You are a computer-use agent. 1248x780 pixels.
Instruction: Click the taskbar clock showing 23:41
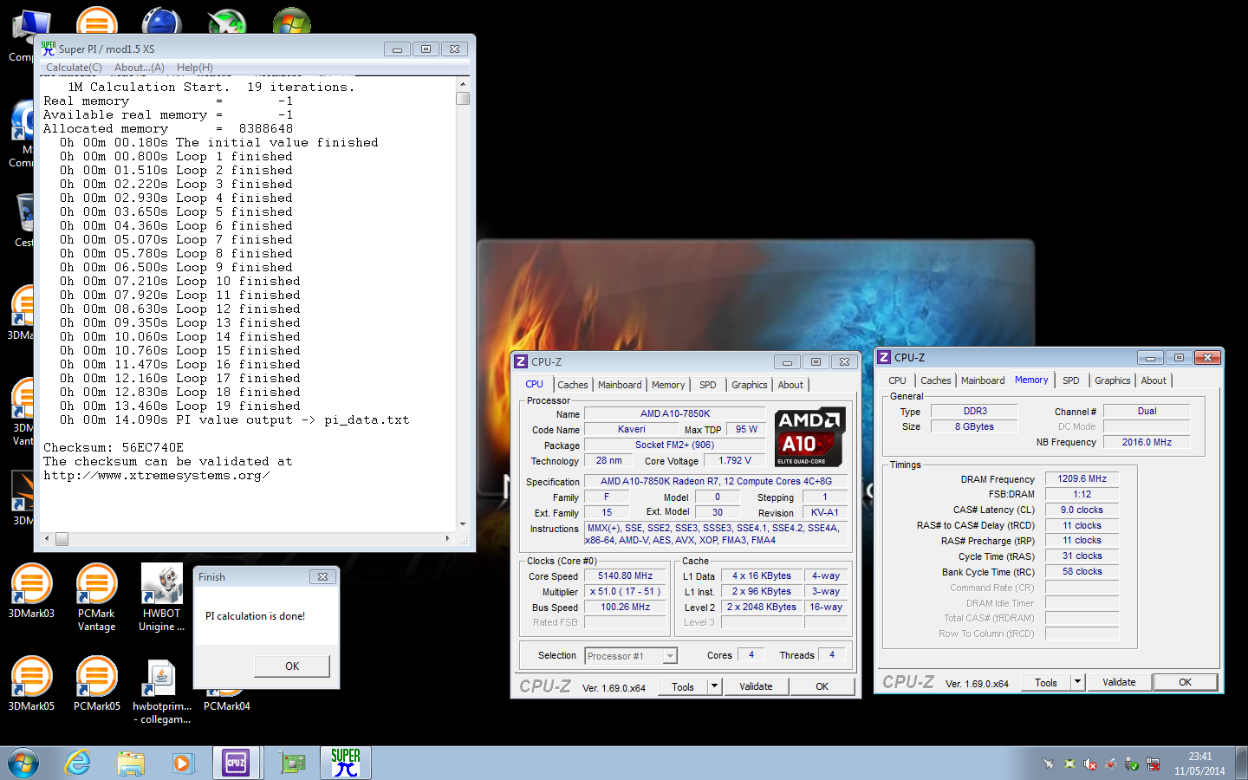[x=1199, y=764]
